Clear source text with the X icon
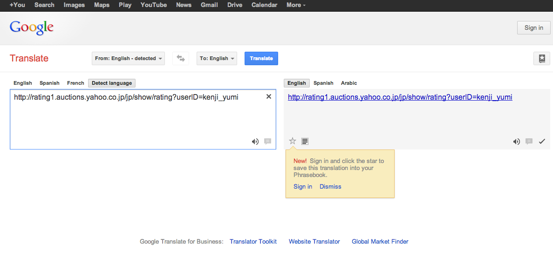Screen dimensions: 553x279 (269, 96)
